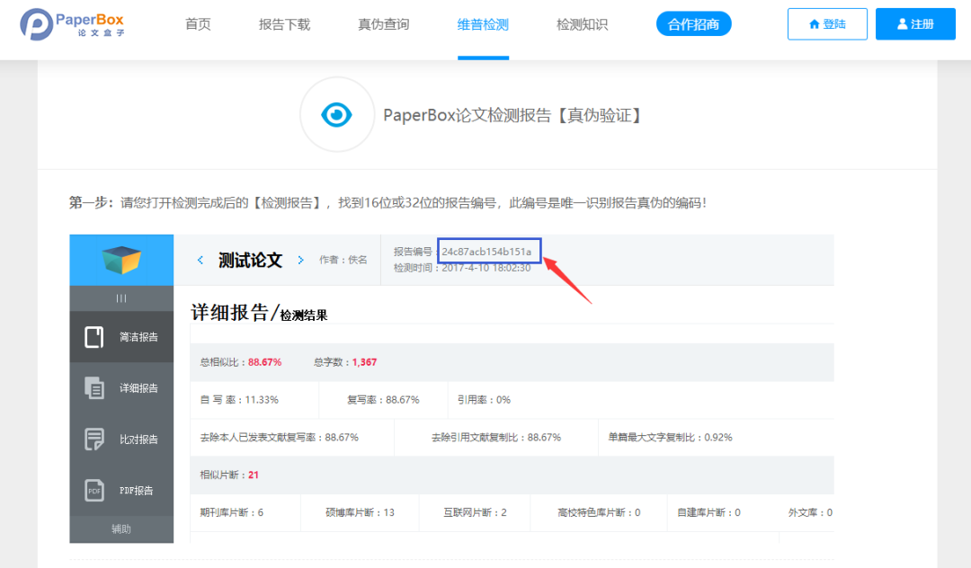971x568 pixels.
Task: Click 高校特色库片断 0 cell
Action: [599, 512]
